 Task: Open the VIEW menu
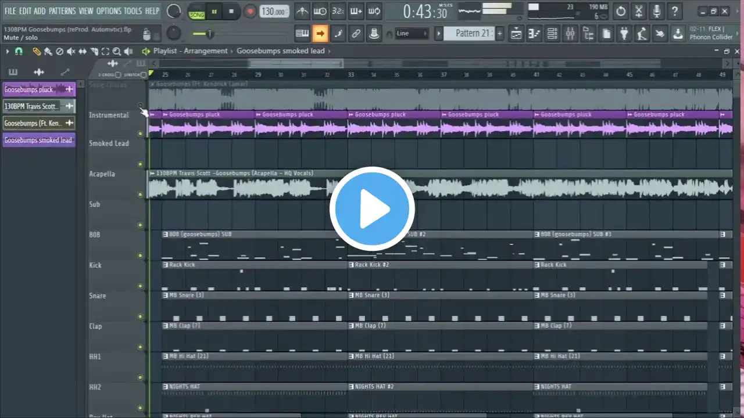pos(86,11)
